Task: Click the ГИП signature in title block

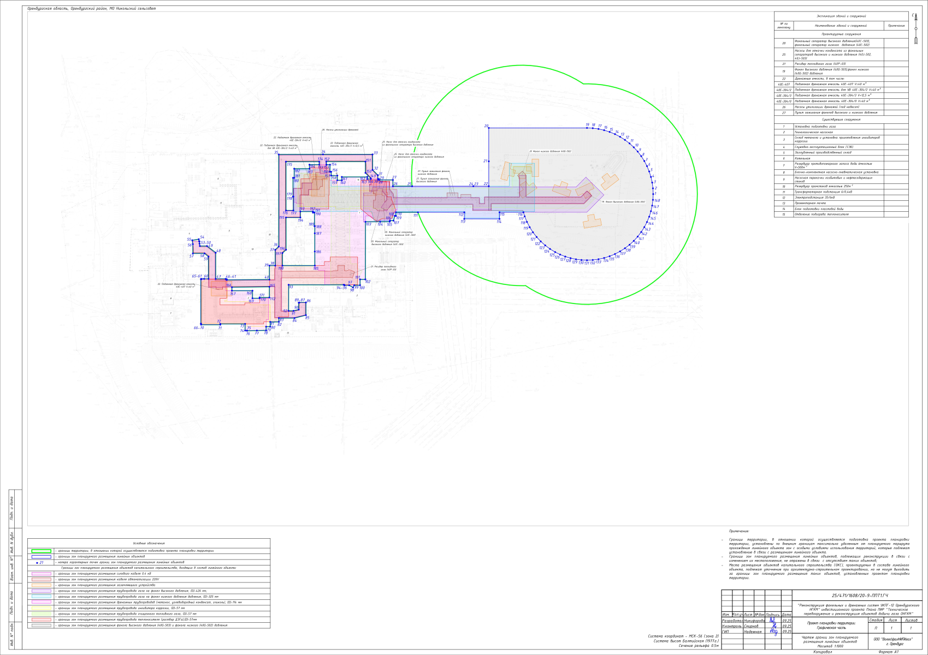Action: [x=773, y=632]
